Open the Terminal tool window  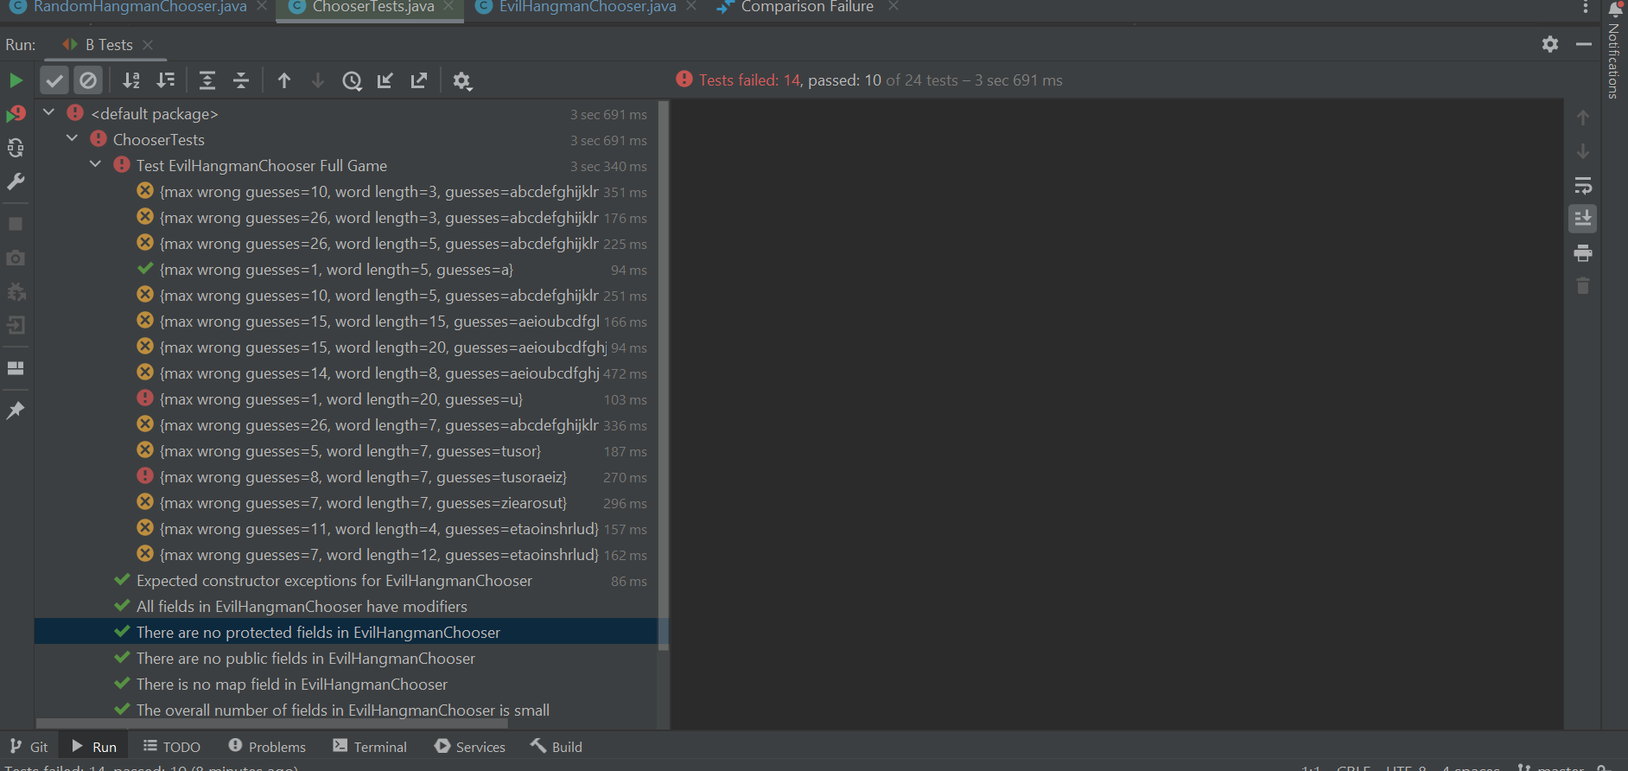pos(370,747)
